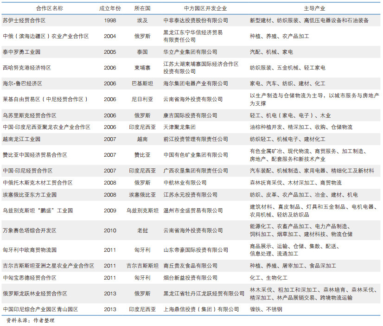The width and height of the screenshot is (383, 326).
Task: Select 莱基自由贸易区（中尼经贸合作区）cell
Action: tap(45, 99)
